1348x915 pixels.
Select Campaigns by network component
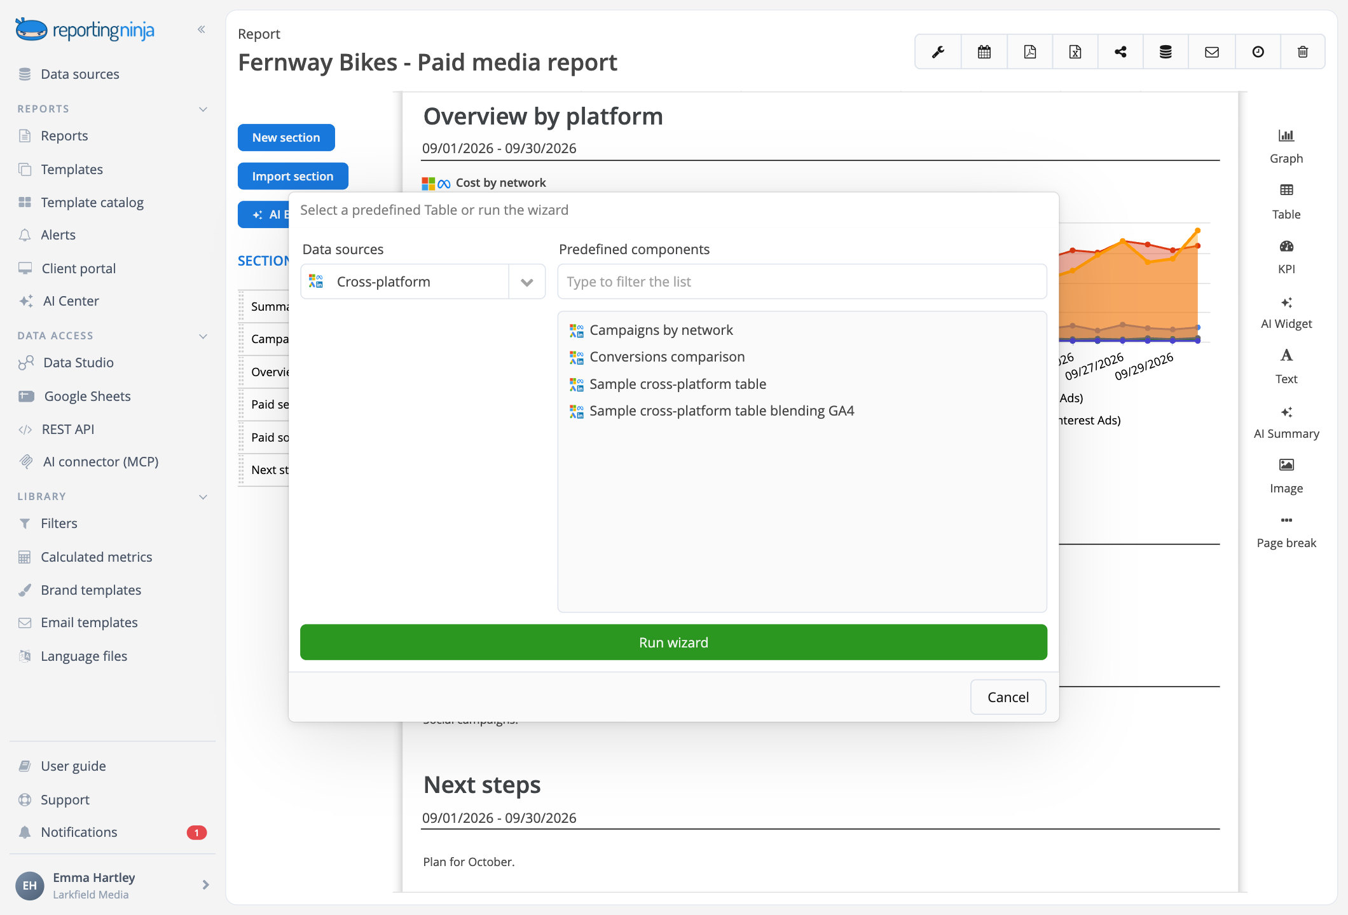(x=661, y=330)
